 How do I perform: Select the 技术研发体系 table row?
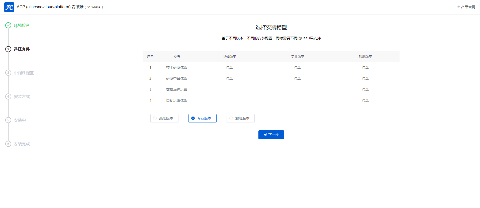pos(177,68)
